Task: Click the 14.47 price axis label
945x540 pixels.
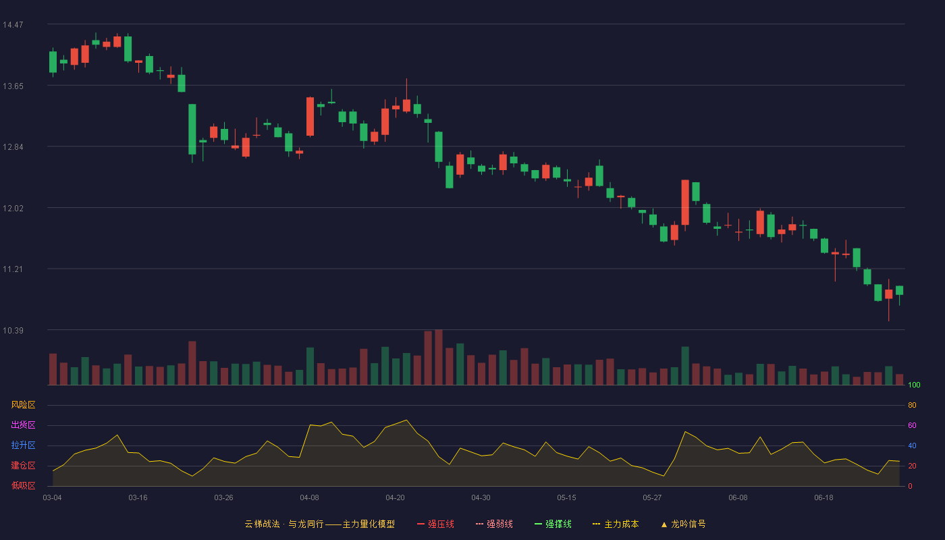Action: point(13,25)
